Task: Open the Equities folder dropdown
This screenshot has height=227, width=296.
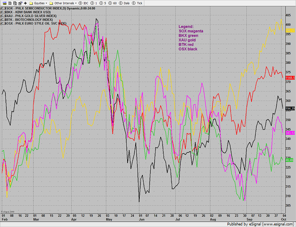Action: pos(38,3)
